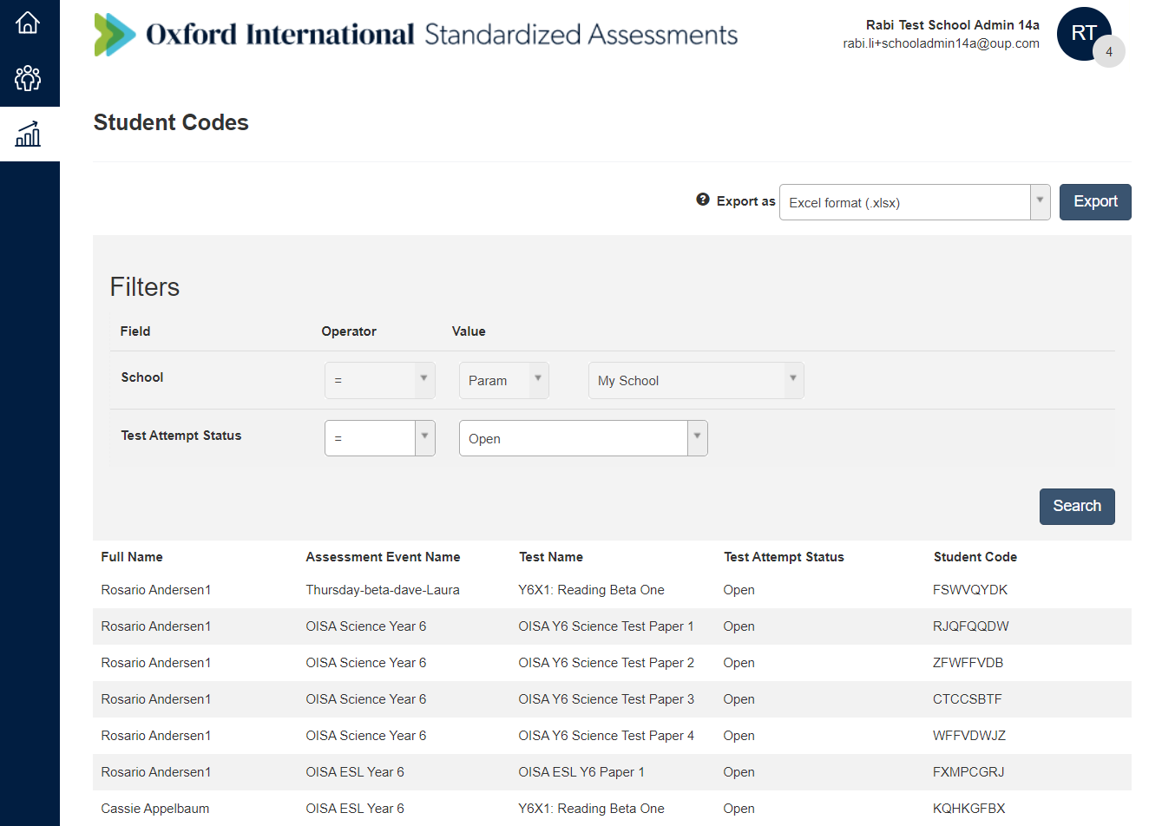Image resolution: width=1162 pixels, height=826 pixels.
Task: Open the School operator dropdown
Action: (x=423, y=380)
